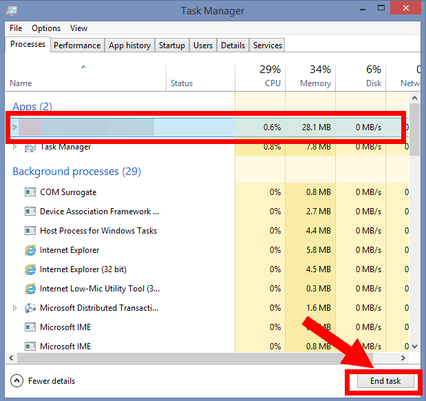This screenshot has height=401, width=426.
Task: Click the End task button
Action: 385,381
